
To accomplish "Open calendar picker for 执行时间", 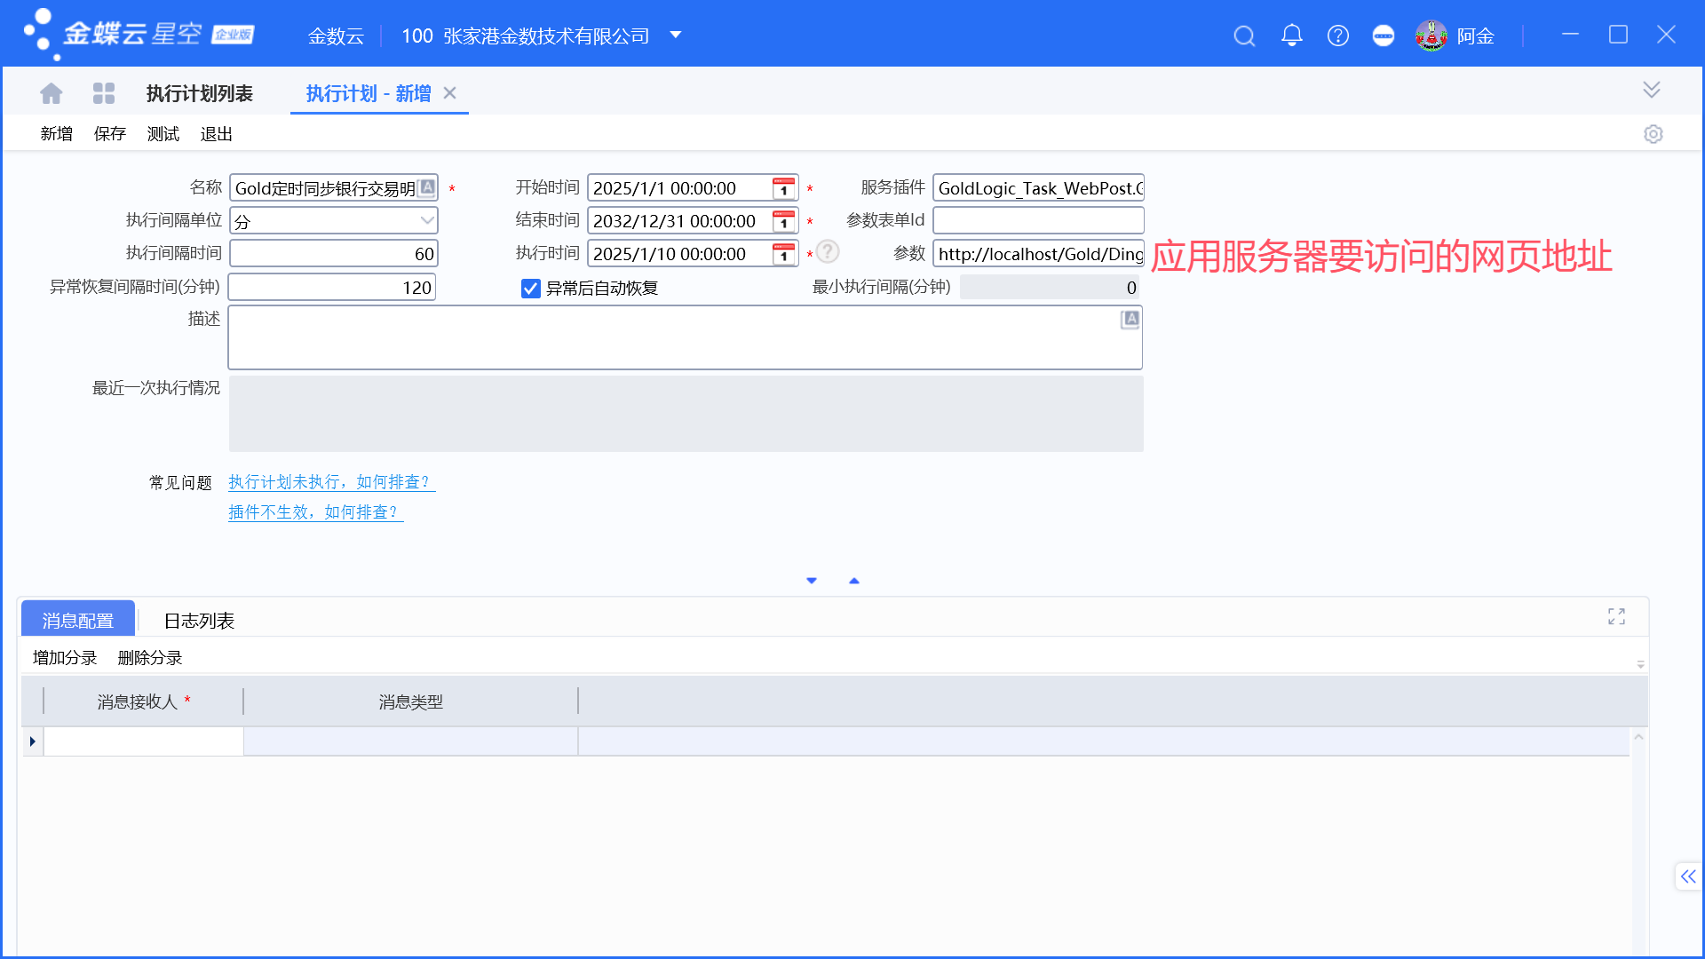I will 783,254.
